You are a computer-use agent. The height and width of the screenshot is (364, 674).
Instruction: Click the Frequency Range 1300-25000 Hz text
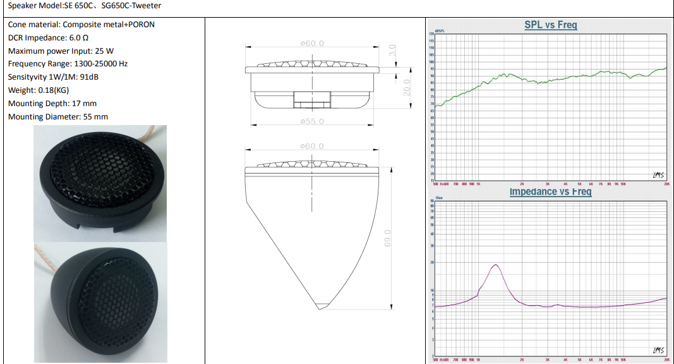tap(68, 64)
